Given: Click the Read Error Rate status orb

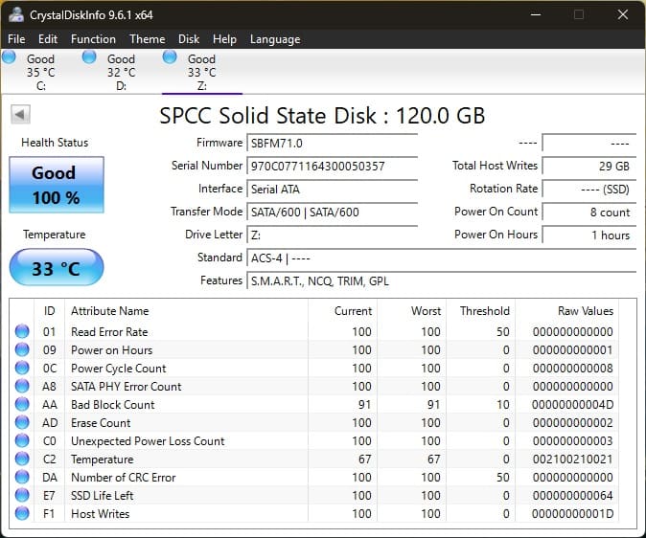Looking at the screenshot, I should click(x=22, y=331).
